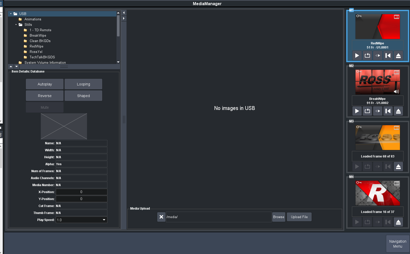
Task: Select the M1 RedWipe thumbnail
Action: [x=378, y=27]
